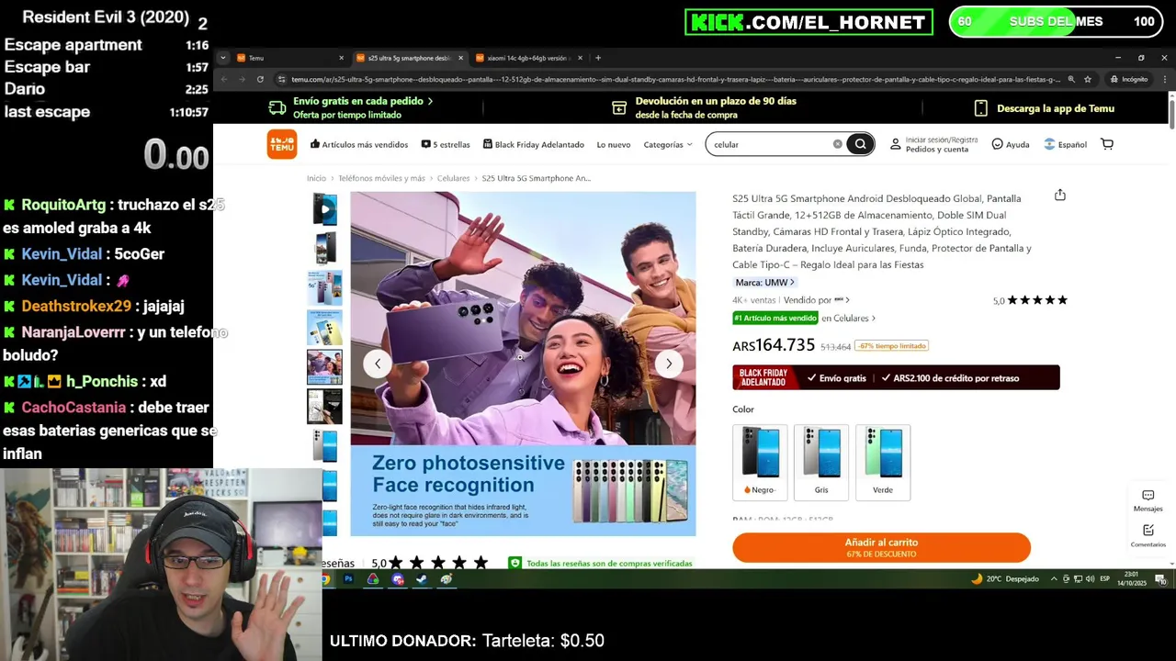Image resolution: width=1176 pixels, height=661 pixels.
Task: Click the Temu logo on the site header
Action: [x=282, y=144]
